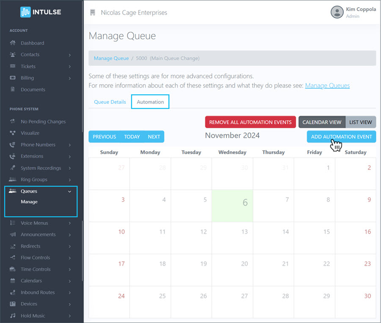Click the Documents file icon
This screenshot has height=323, width=381.
point(13,90)
